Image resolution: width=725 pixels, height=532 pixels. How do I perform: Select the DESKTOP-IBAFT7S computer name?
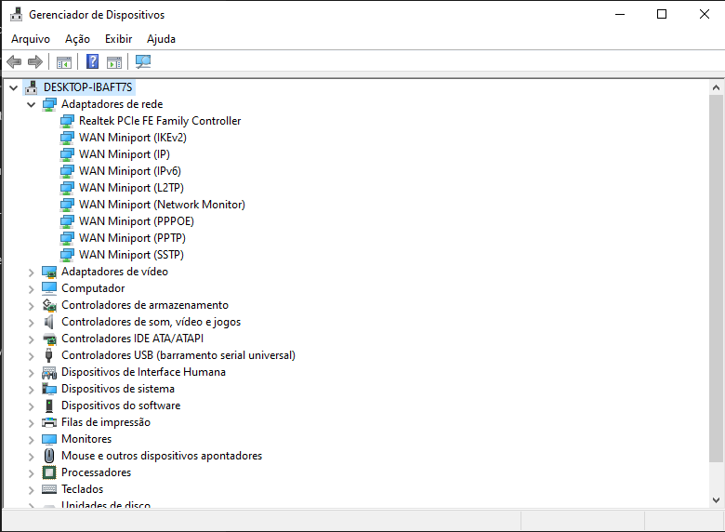pos(88,87)
